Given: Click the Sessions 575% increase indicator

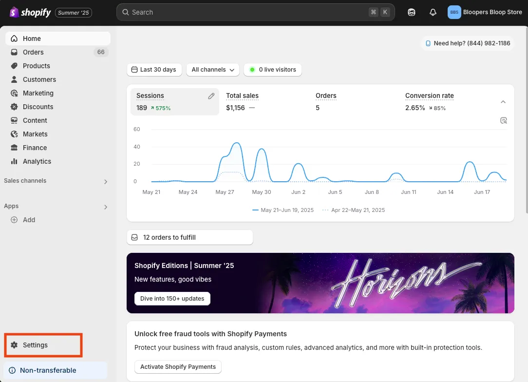Looking at the screenshot, I should click(x=161, y=108).
